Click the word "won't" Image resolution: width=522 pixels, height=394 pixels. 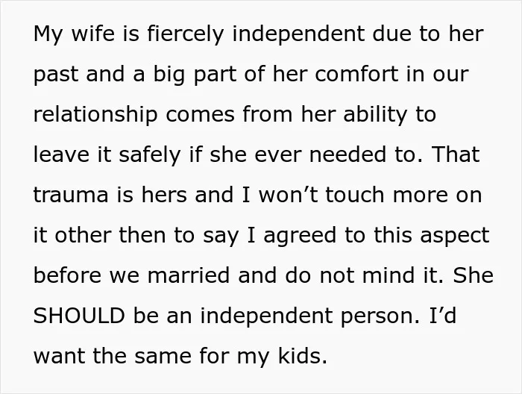289,195
